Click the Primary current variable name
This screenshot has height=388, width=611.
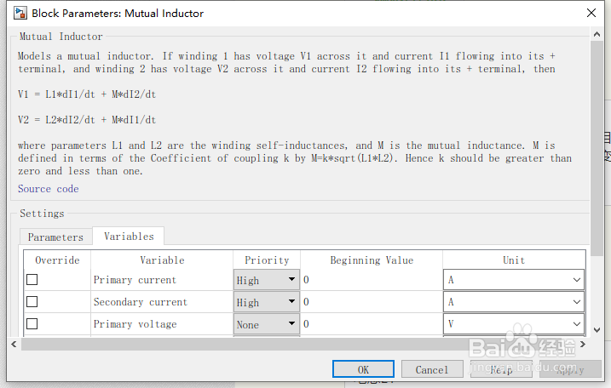pos(135,280)
